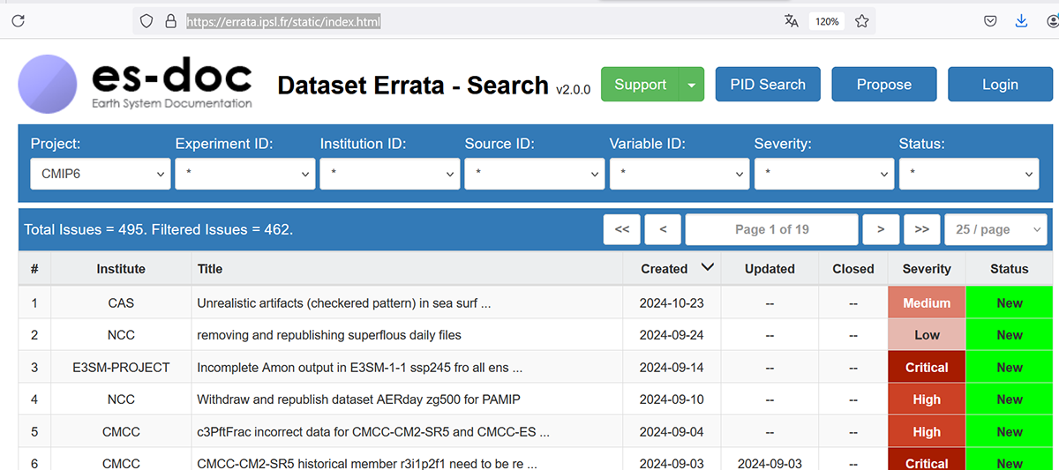Sort by the Title column header
1059x470 pixels.
point(407,269)
